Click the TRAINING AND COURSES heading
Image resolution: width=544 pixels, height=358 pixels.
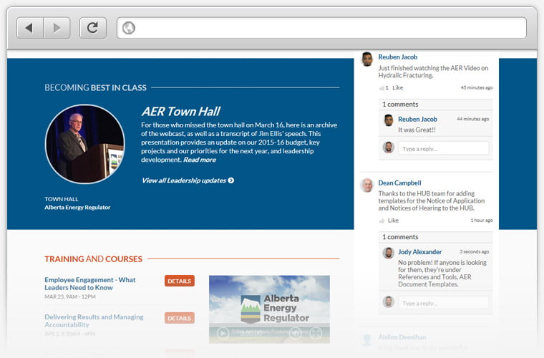[x=93, y=259]
